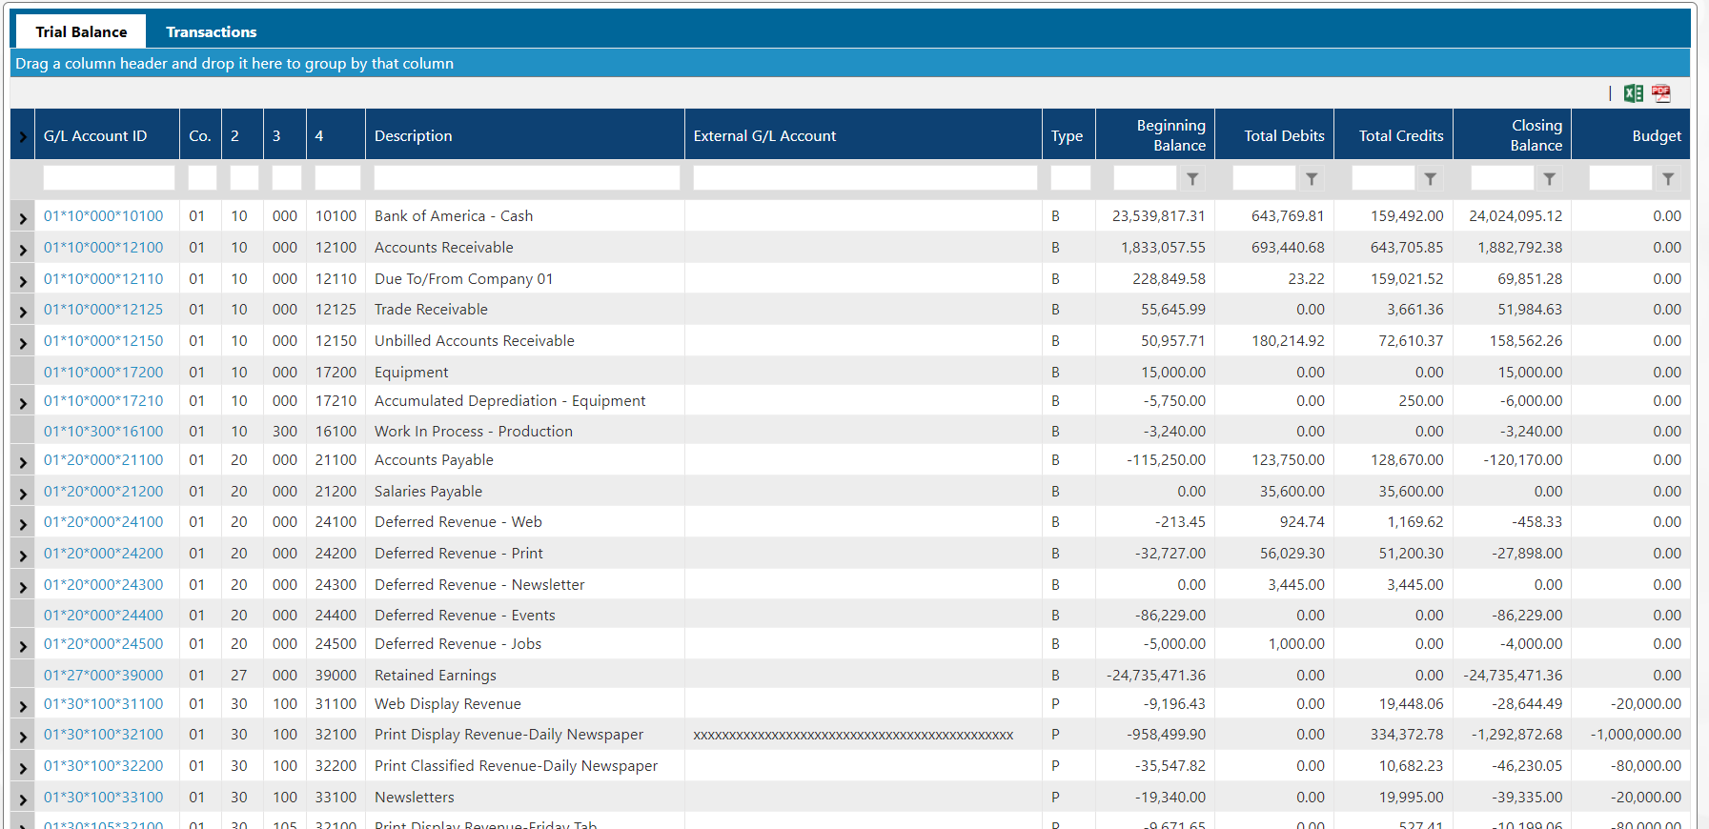The image size is (1709, 829).
Task: Switch to the Transactions tab
Action: pyautogui.click(x=211, y=31)
